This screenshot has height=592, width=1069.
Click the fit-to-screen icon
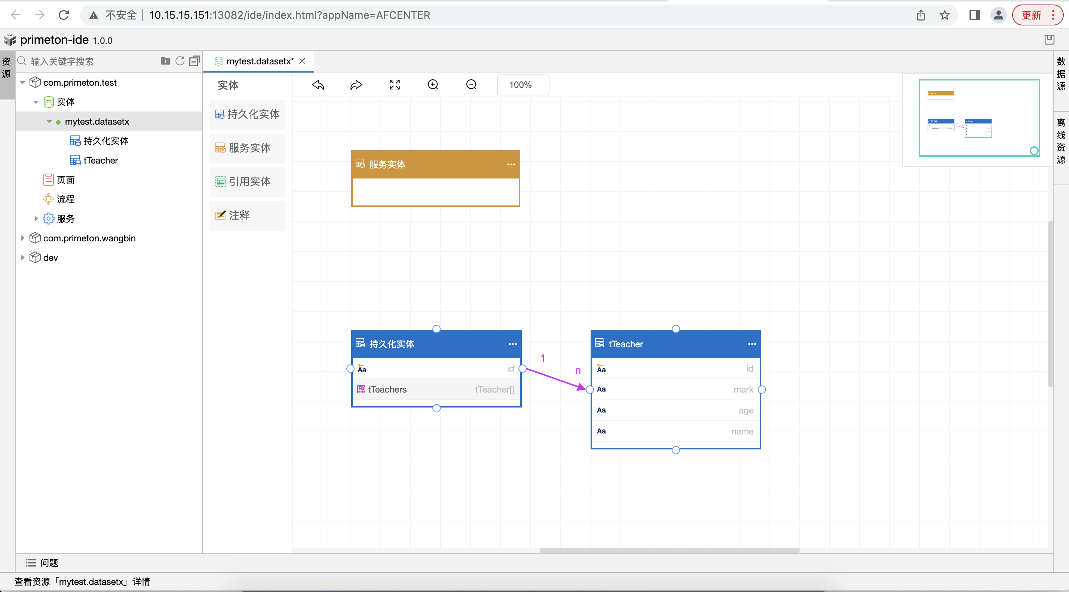(395, 85)
